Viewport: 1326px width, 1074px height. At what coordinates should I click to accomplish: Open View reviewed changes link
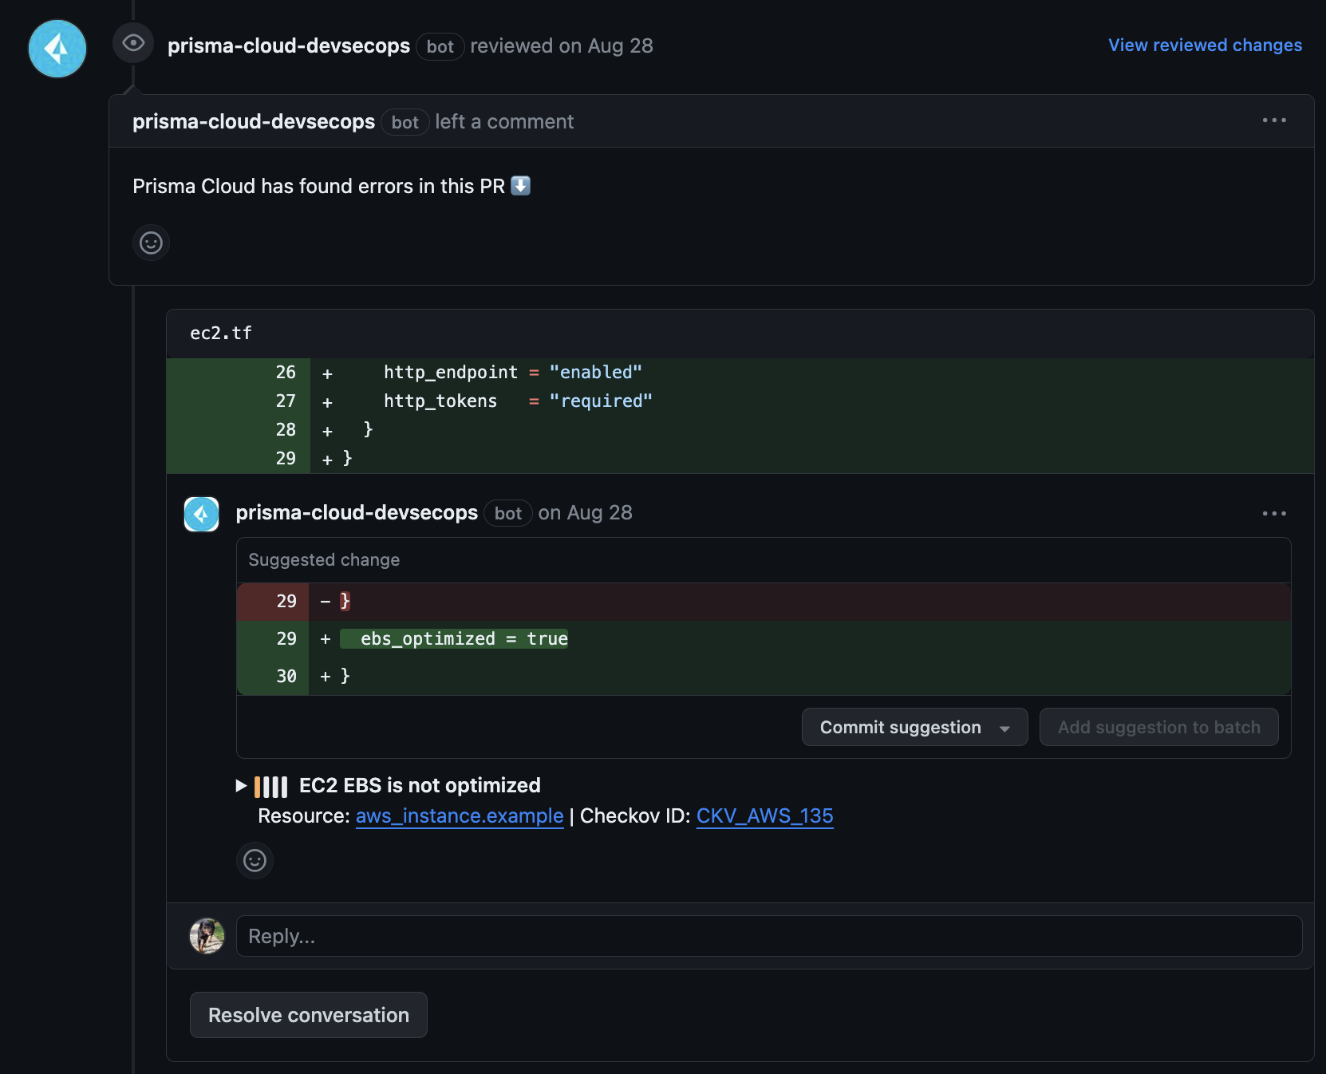click(1205, 45)
